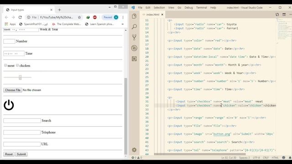This screenshot has height=164, width=292.
Task: Click the Choose File button
Action: tap(13, 90)
